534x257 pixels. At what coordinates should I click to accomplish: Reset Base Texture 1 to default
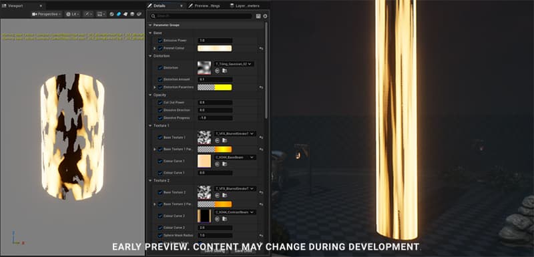pyautogui.click(x=261, y=138)
